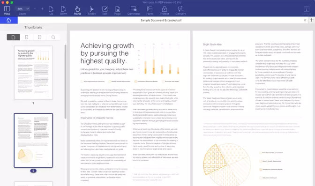The width and height of the screenshot is (315, 186).
Task: Click the thumbnails panel scrollbar
Action: coord(66,82)
